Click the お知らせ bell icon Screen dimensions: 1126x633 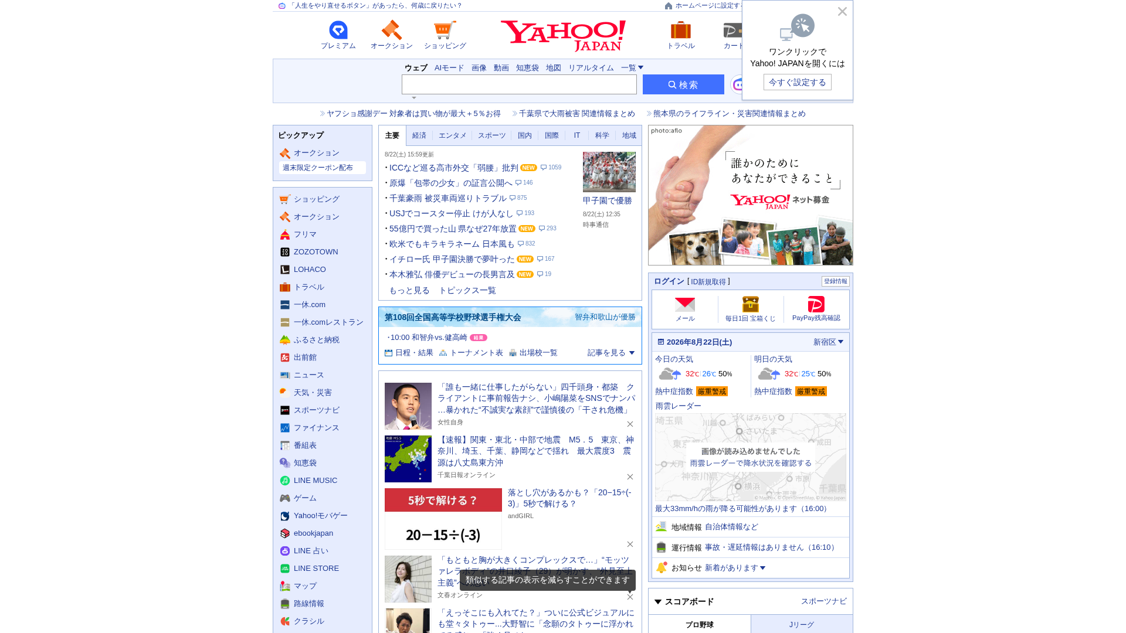(x=662, y=567)
